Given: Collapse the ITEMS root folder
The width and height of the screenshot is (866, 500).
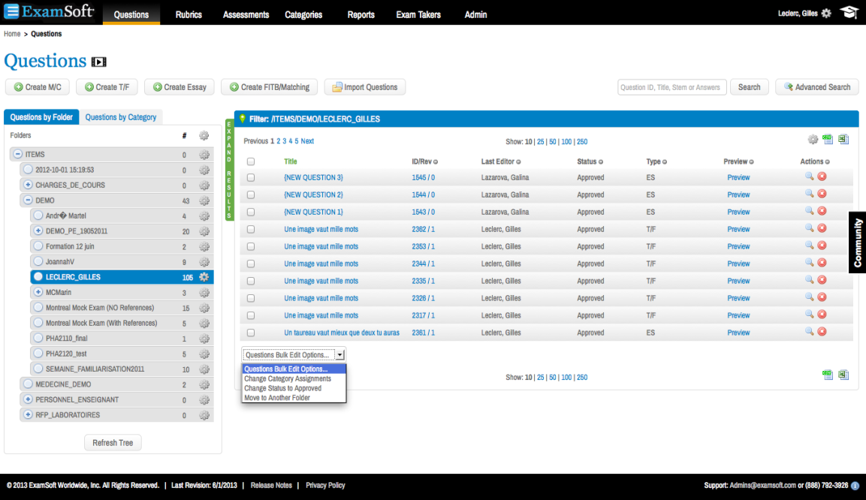Looking at the screenshot, I should 18,155.
